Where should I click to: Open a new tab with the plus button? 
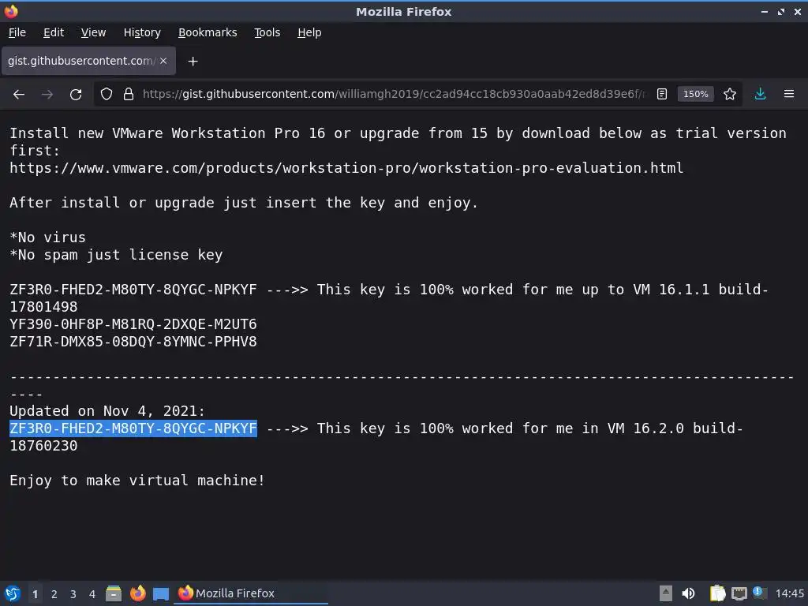193,62
